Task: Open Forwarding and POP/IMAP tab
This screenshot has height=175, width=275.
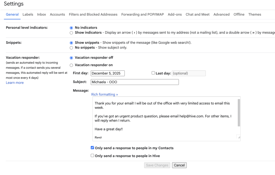Action: (142, 14)
